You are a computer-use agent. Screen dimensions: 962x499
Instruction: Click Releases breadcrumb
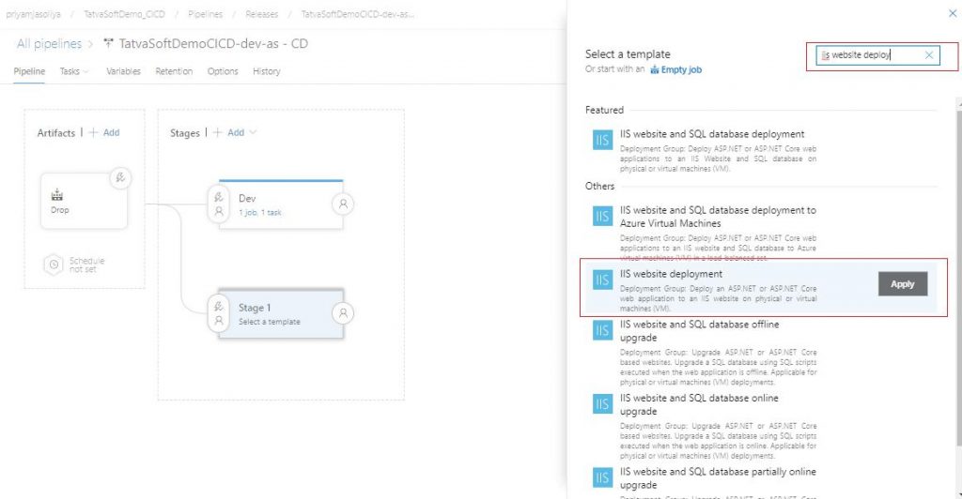pos(262,14)
